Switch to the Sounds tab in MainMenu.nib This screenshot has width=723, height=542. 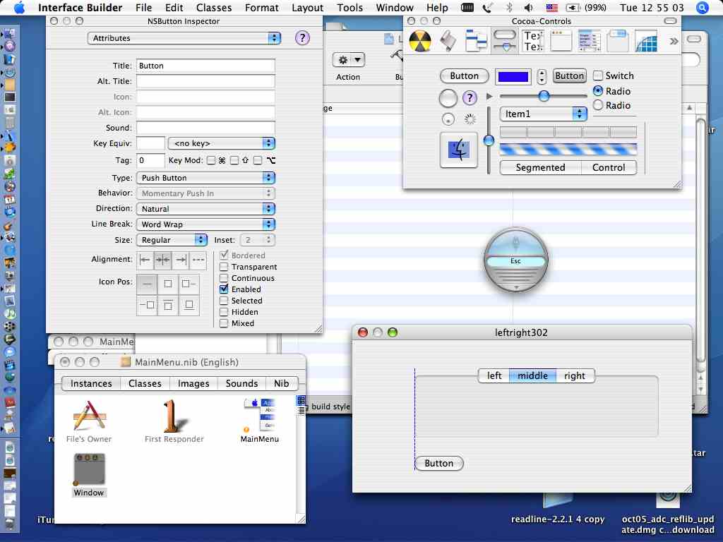[x=241, y=383]
